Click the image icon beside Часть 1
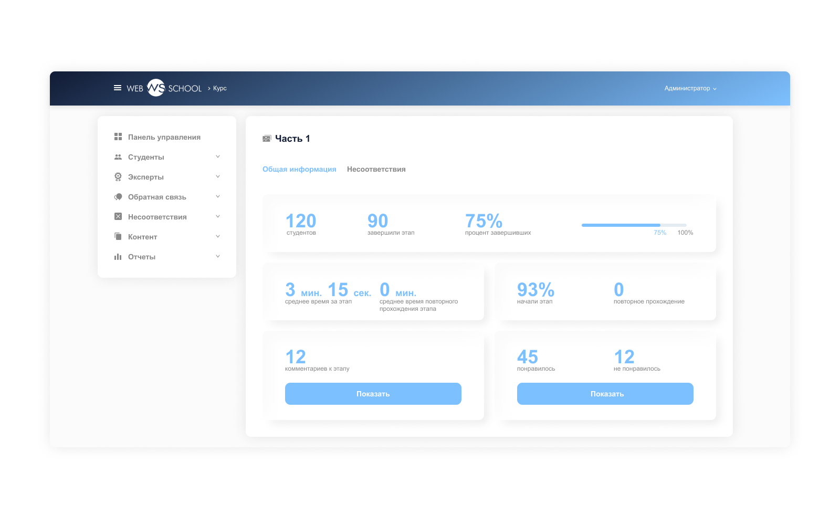 (x=267, y=139)
